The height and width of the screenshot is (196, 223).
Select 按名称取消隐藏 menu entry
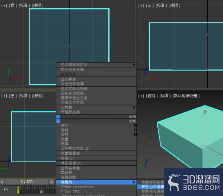click(x=96, y=89)
